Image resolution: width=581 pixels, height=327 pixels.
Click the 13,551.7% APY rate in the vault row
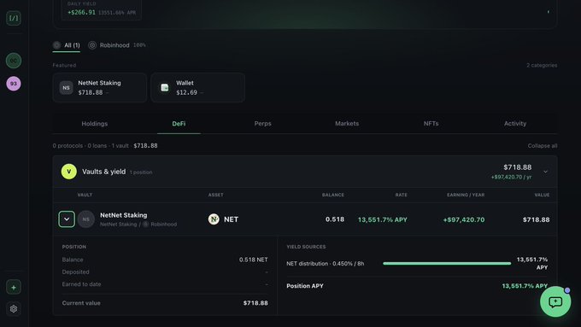click(383, 219)
